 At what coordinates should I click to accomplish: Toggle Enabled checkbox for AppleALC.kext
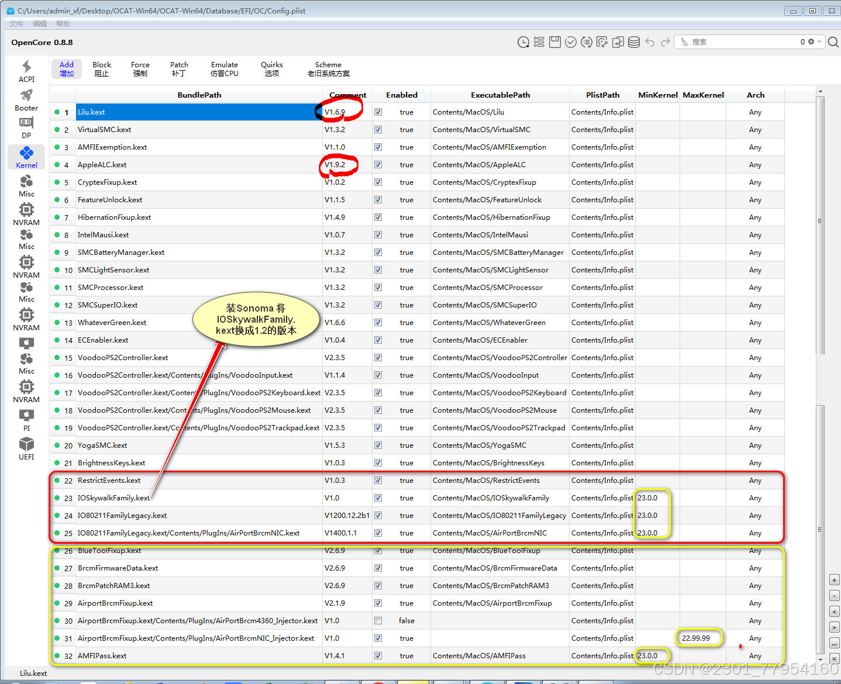378,165
